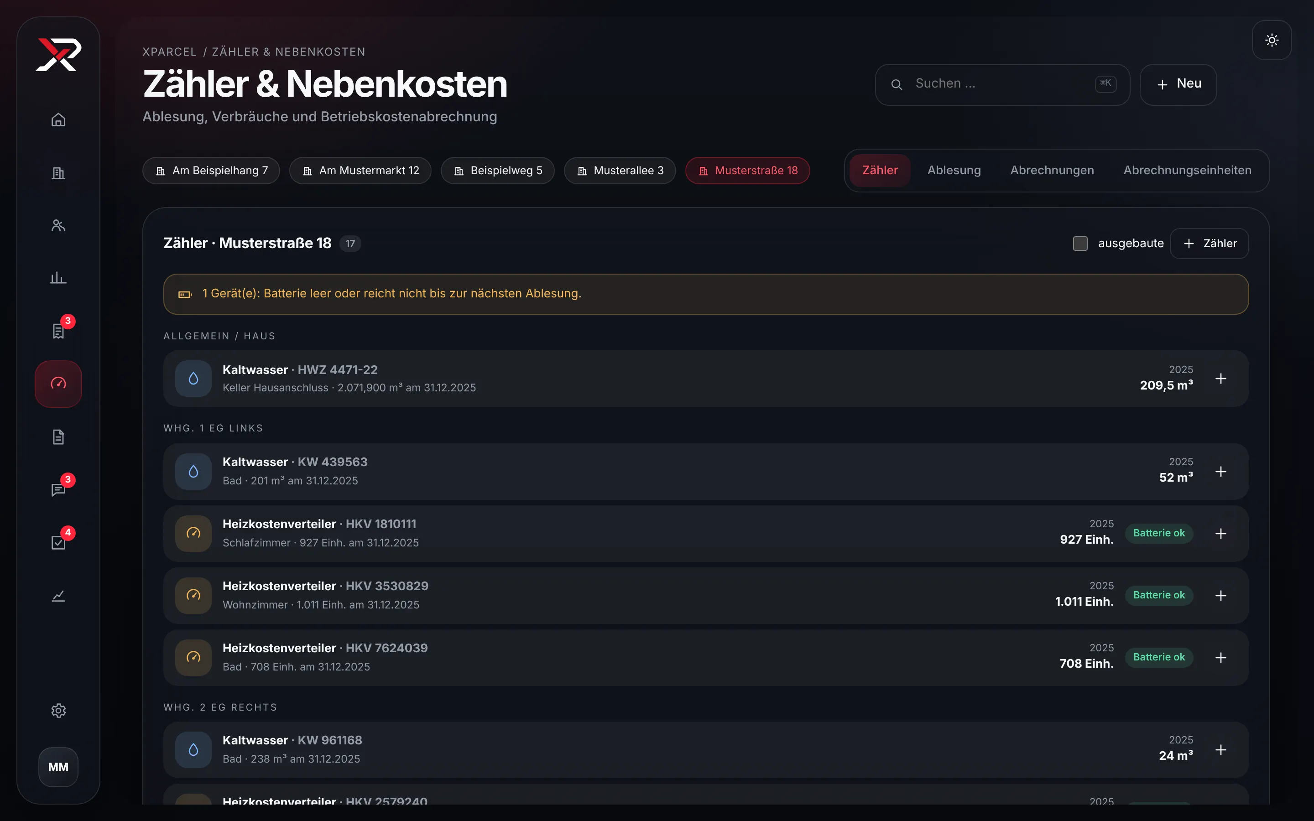
Task: Expand the HKV 7624039 row plus
Action: point(1220,657)
